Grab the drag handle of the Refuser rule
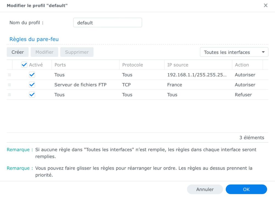 (x=9, y=95)
